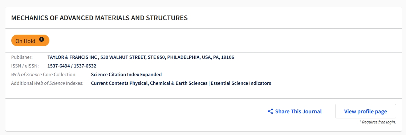This screenshot has width=406, height=135.
Task: Select the orange On Hold status badge
Action: pos(30,40)
